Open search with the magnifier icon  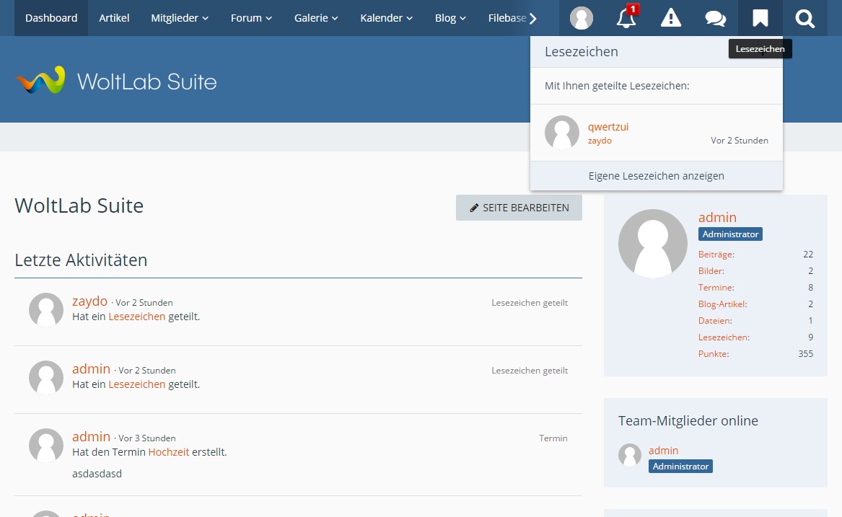click(805, 18)
